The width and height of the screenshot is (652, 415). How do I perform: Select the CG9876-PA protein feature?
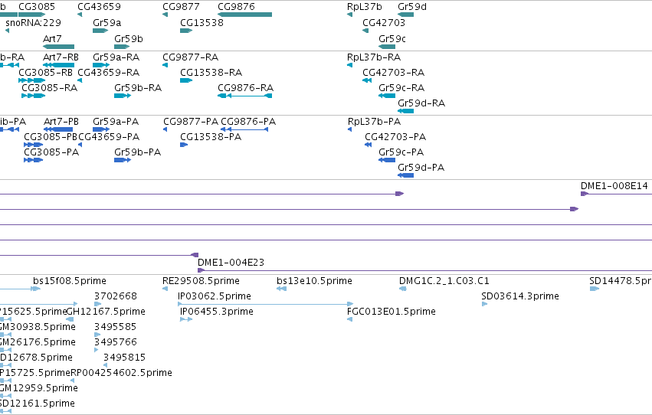[x=244, y=129]
